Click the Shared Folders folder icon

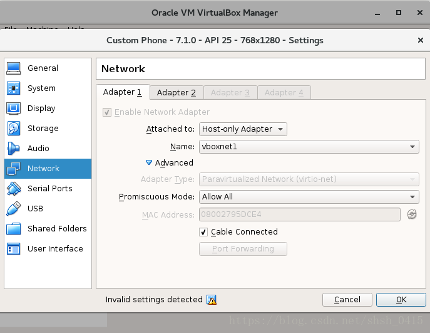(13, 229)
